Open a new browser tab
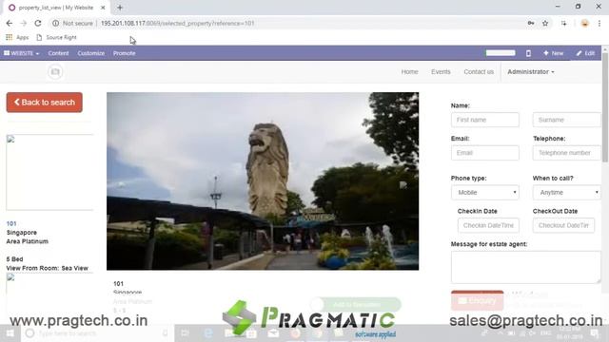 120,8
